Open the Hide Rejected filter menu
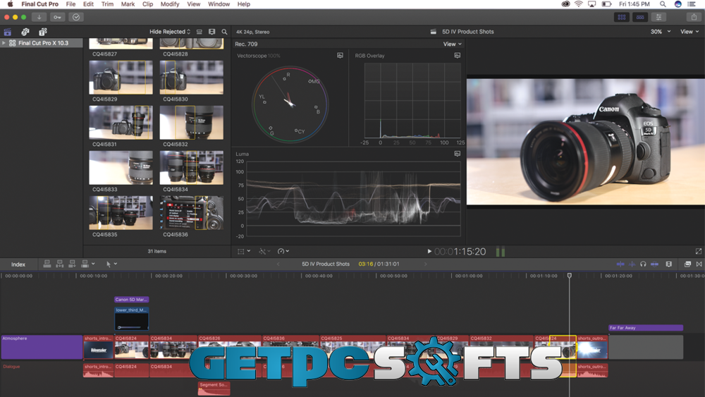Screen dimensions: 705x397 pyautogui.click(x=170, y=32)
